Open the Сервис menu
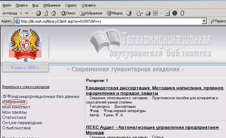The width and height of the screenshot is (226, 138). tap(71, 6)
